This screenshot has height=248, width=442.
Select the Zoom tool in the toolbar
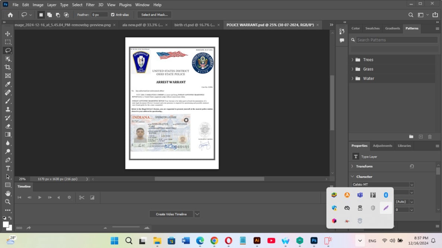(x=7, y=202)
